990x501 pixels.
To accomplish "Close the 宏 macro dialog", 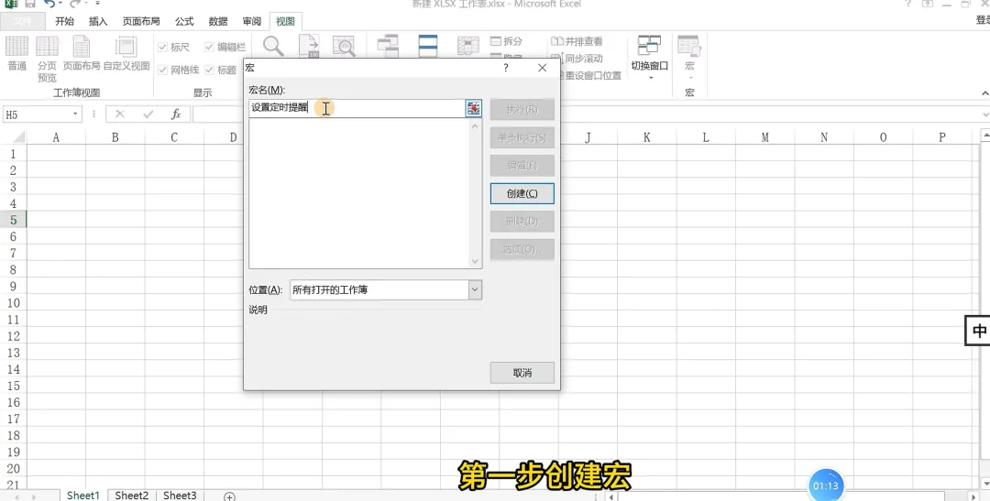I will (x=543, y=68).
